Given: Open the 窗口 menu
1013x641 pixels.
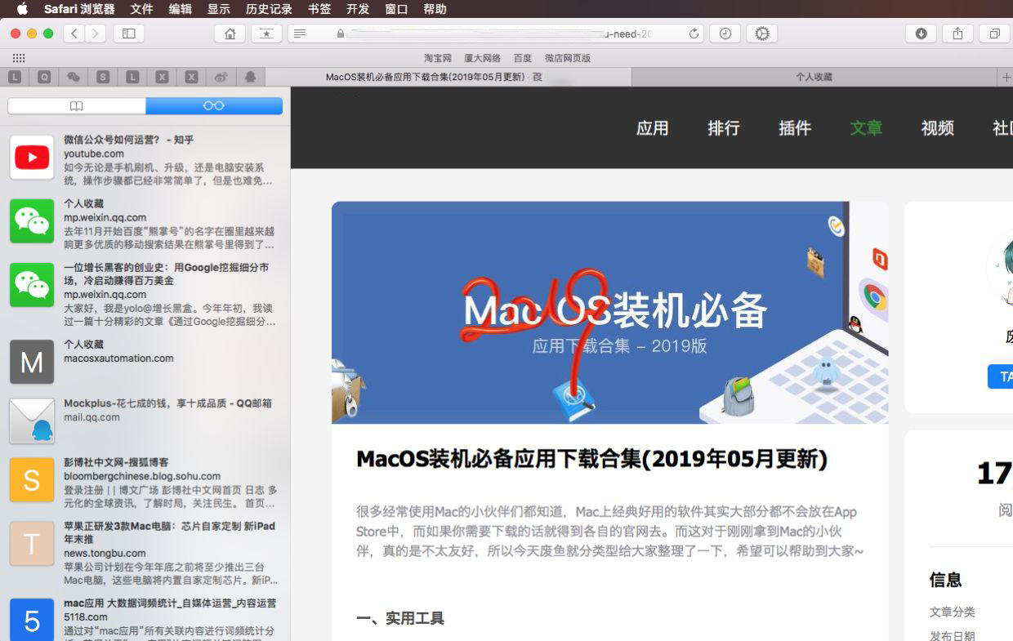Looking at the screenshot, I should [x=396, y=9].
